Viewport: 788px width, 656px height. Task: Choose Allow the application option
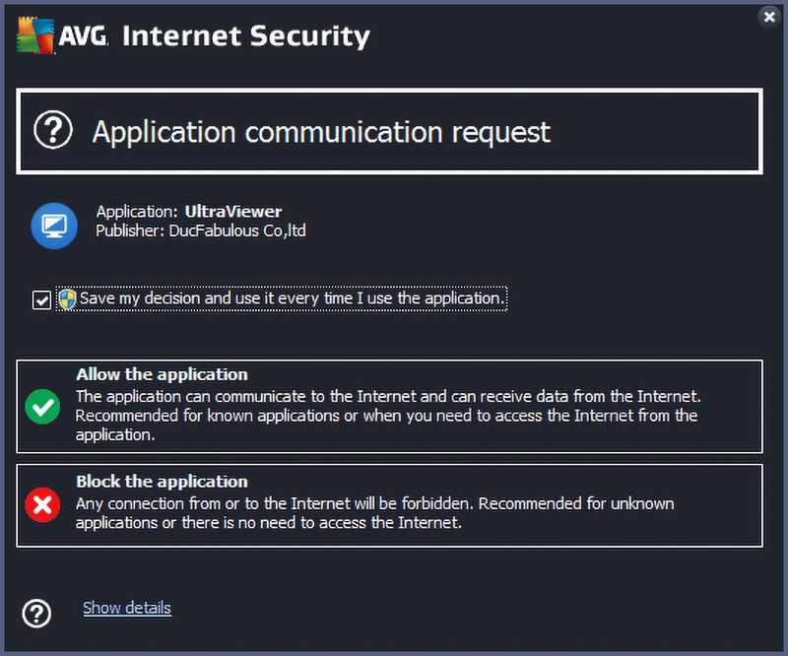(389, 406)
